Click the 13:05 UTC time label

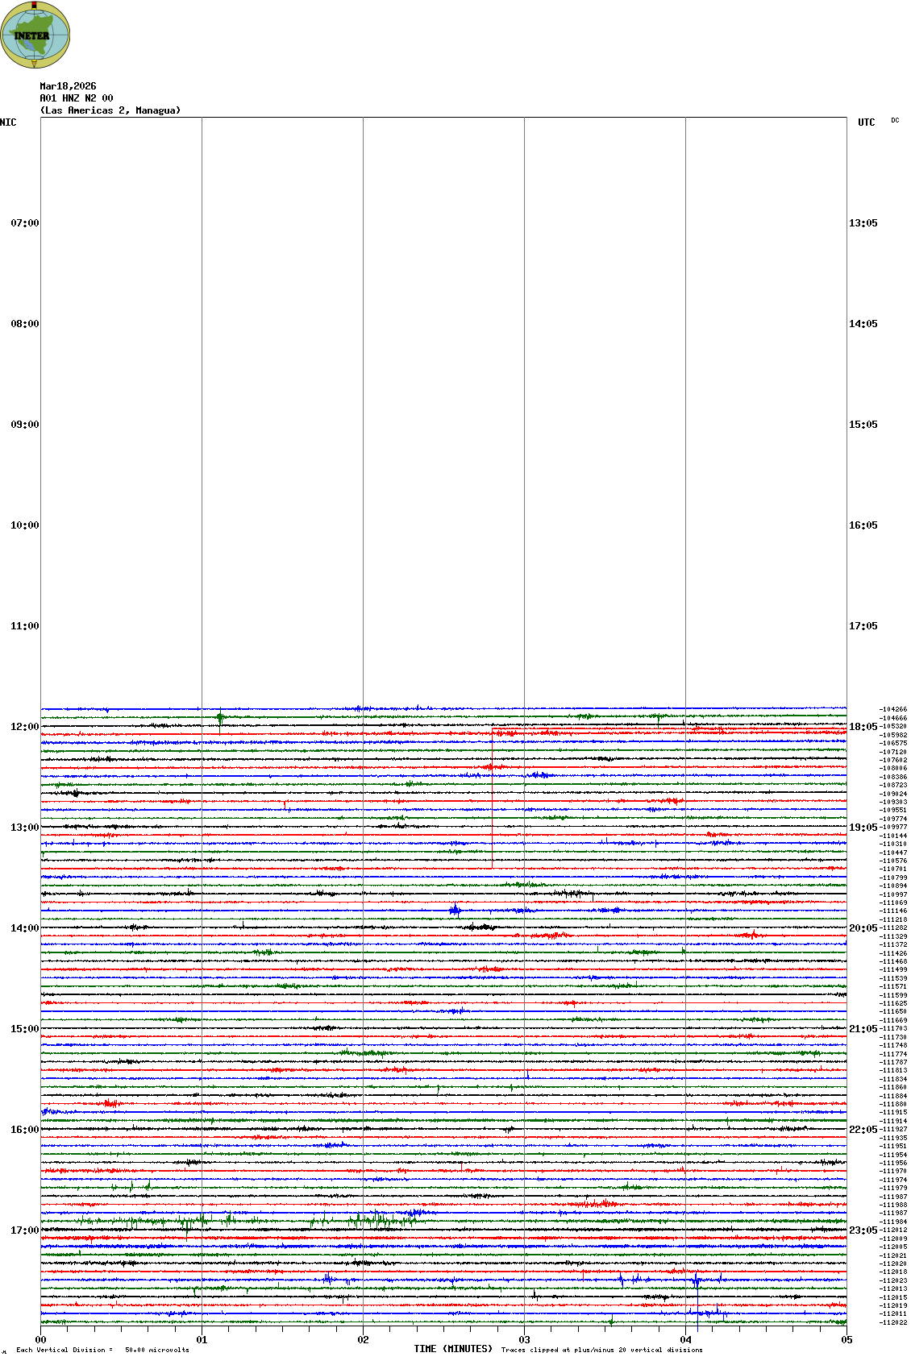tap(863, 223)
